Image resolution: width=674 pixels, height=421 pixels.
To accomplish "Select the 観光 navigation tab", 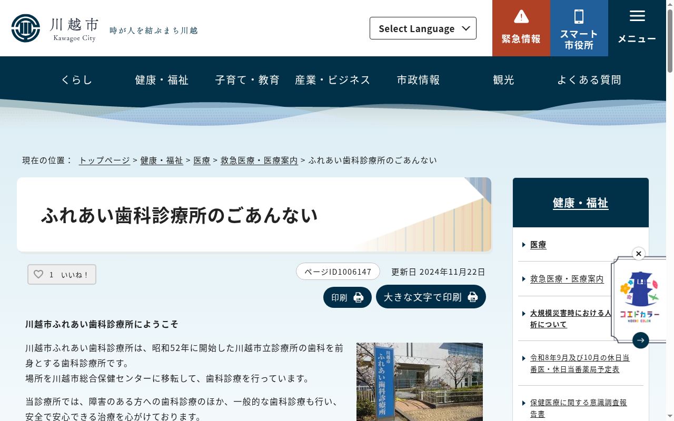I will pyautogui.click(x=503, y=80).
